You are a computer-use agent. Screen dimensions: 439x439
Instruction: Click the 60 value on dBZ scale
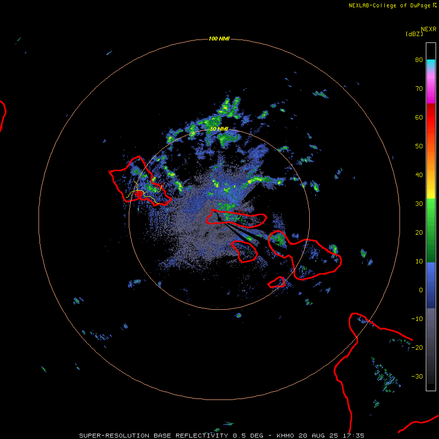pos(419,117)
